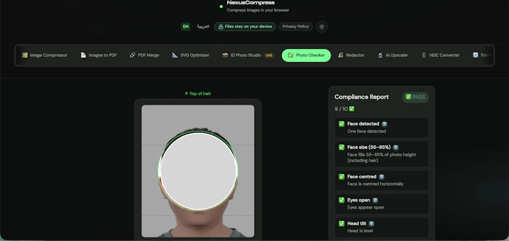Click the Images to PDF document icon
This screenshot has height=241, width=509.
83,55
